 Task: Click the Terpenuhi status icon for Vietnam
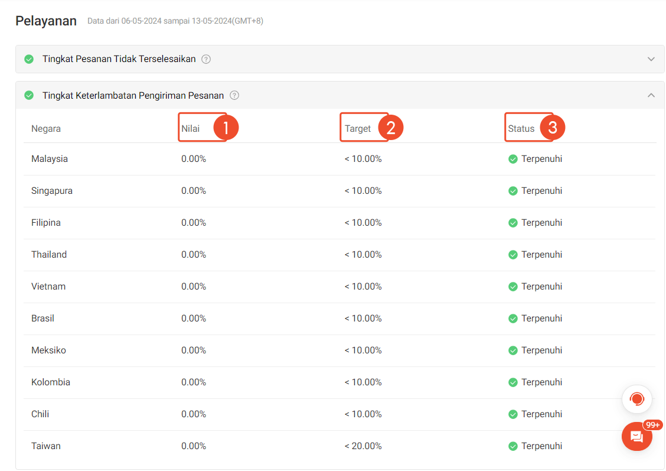coord(512,287)
